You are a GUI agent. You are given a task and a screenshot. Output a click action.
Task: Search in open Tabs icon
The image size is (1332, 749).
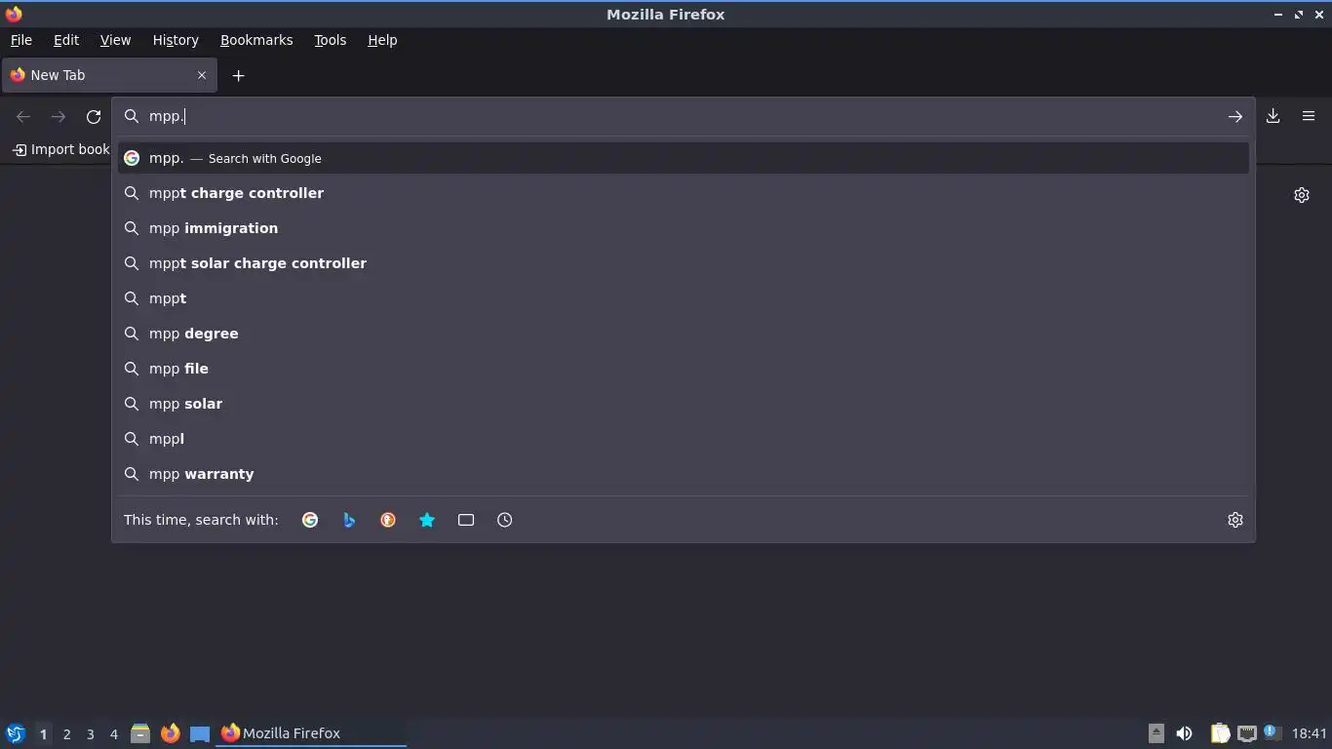click(x=466, y=520)
